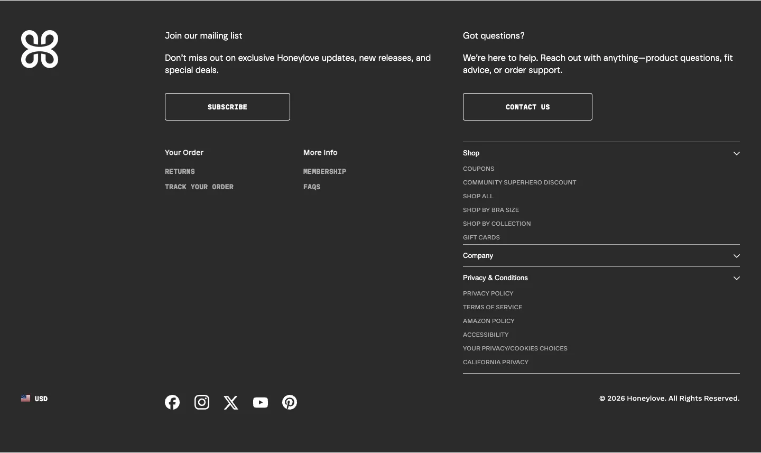Click the Subscribe button

click(227, 107)
